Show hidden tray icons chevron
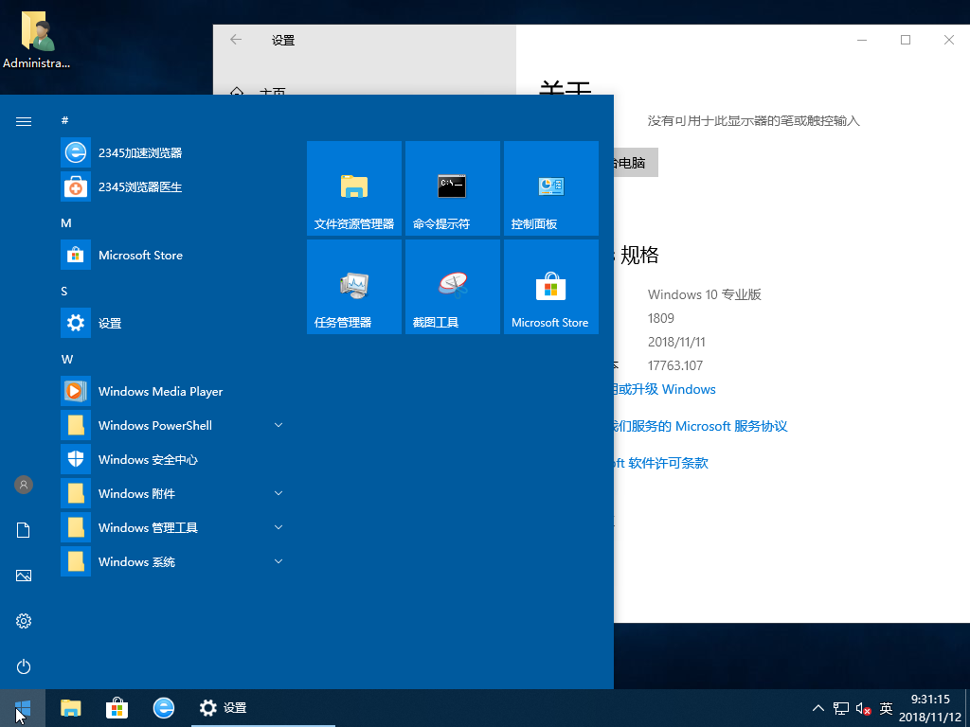The width and height of the screenshot is (970, 727). pos(817,708)
